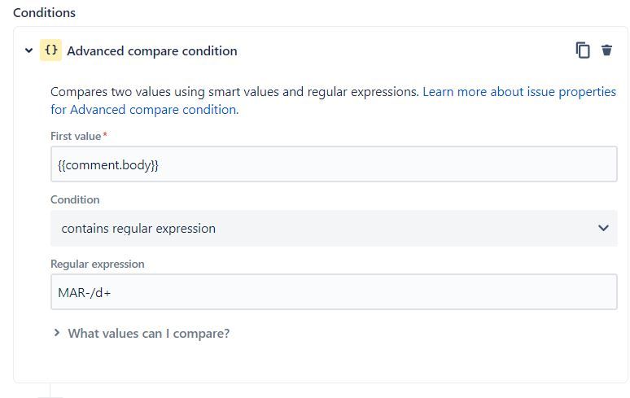The image size is (630, 398).
Task: Click the 'What values can I compare?' text
Action: coord(148,333)
